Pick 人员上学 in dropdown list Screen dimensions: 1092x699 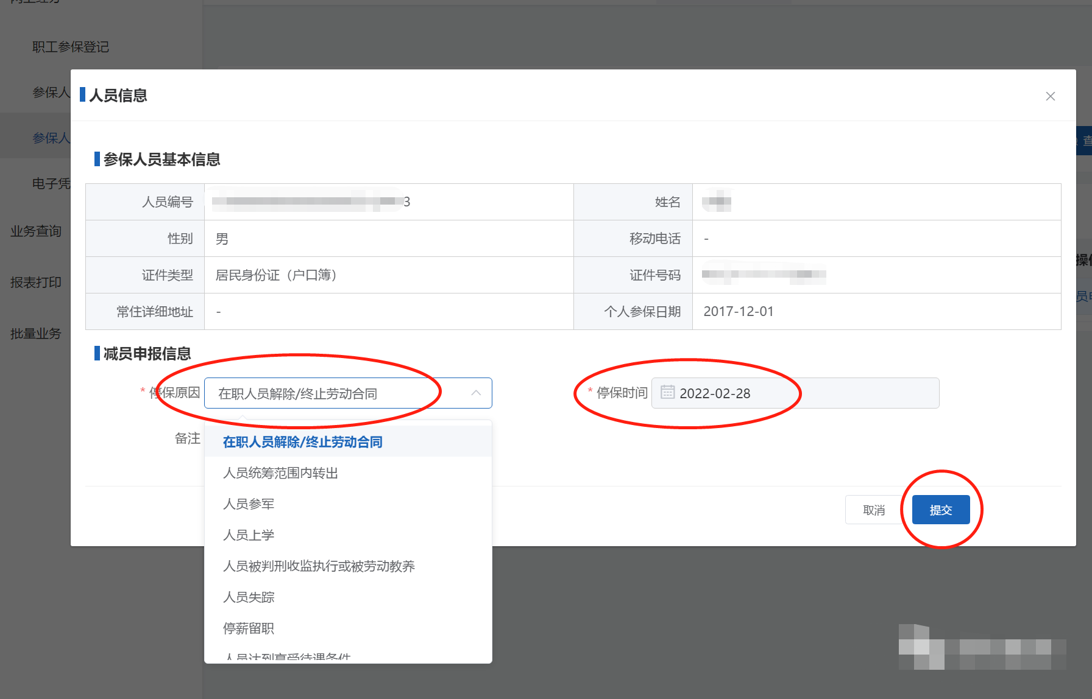click(x=249, y=535)
